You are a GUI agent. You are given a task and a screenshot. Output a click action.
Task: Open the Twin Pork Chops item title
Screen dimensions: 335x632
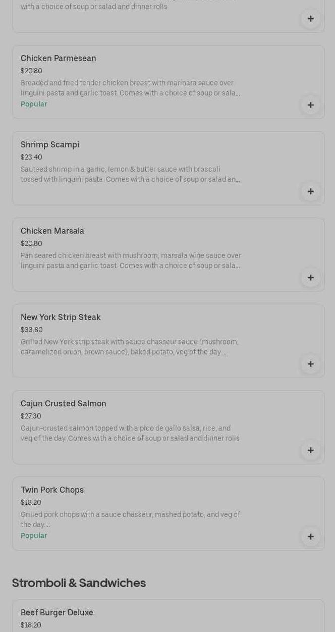(52, 490)
